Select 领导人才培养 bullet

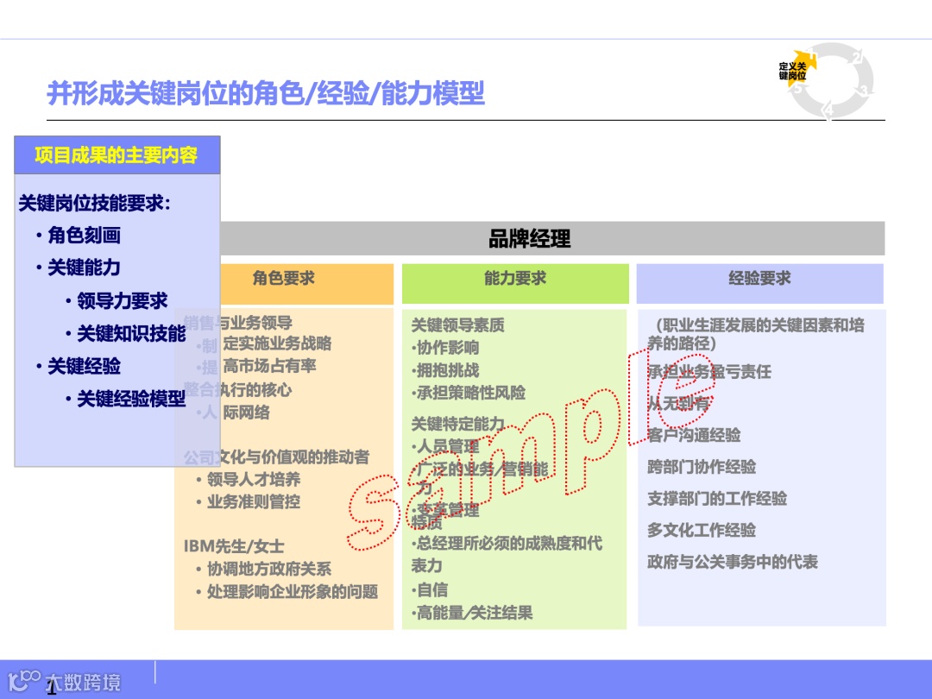point(254,479)
